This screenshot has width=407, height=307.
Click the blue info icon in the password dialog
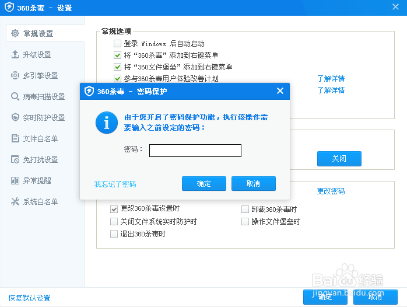[107, 123]
